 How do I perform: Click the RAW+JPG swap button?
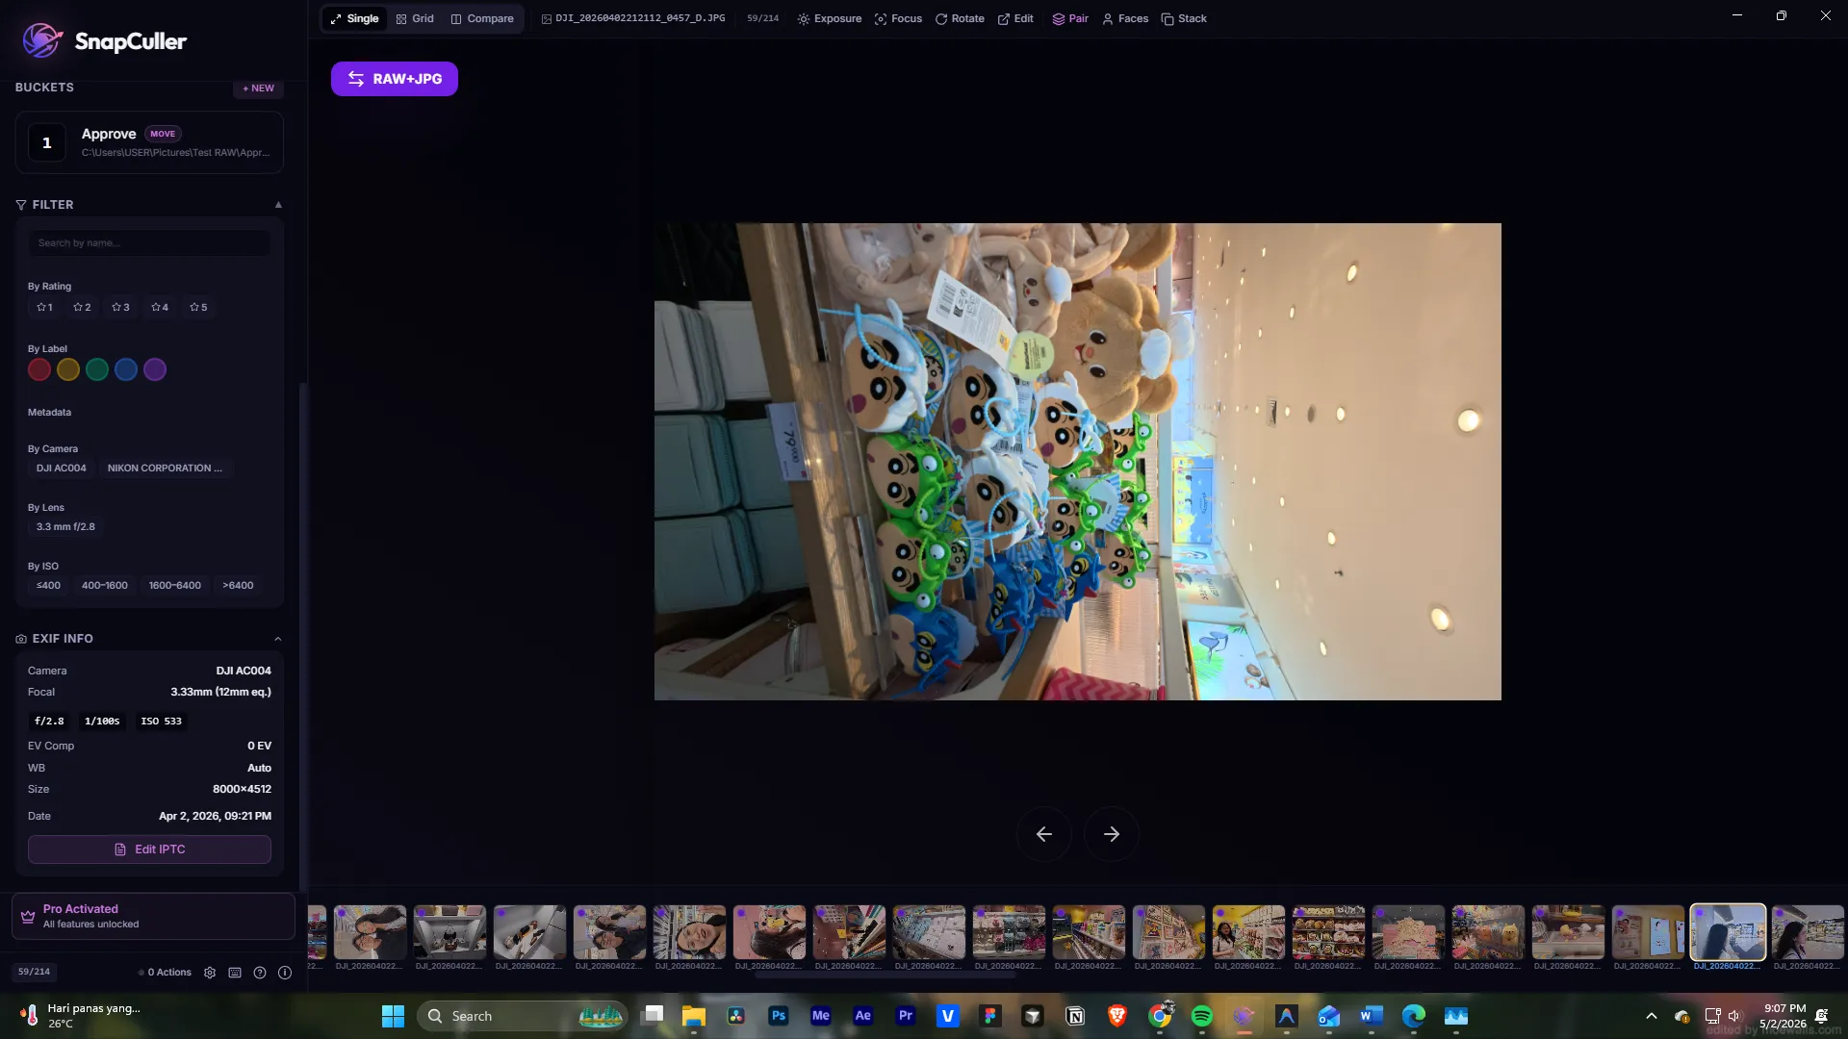tap(395, 79)
